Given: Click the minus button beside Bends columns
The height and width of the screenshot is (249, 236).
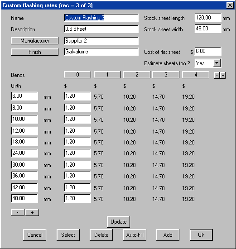Looking at the screenshot, I should (217, 75).
